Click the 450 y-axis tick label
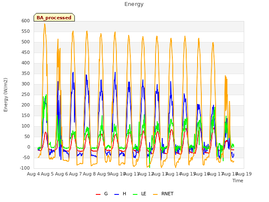Screen dimensions: 269x202 tap(26, 52)
